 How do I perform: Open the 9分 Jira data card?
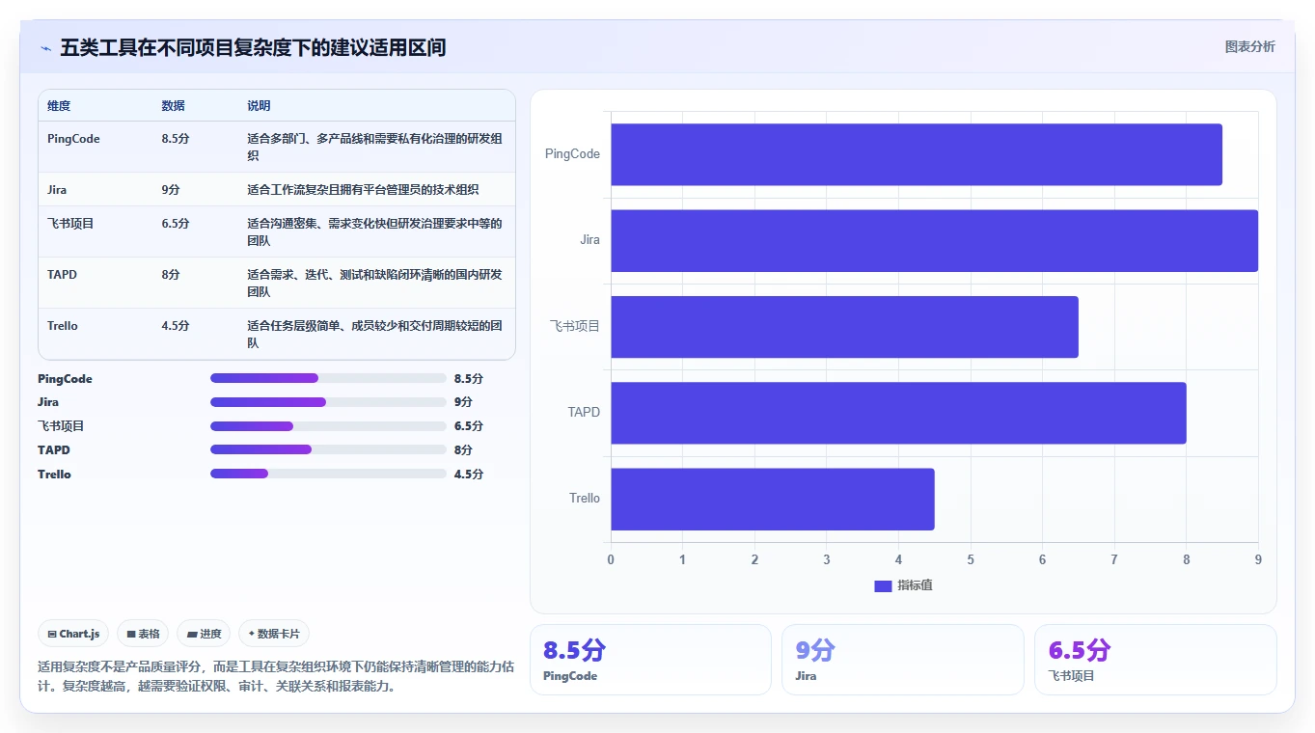coord(902,660)
